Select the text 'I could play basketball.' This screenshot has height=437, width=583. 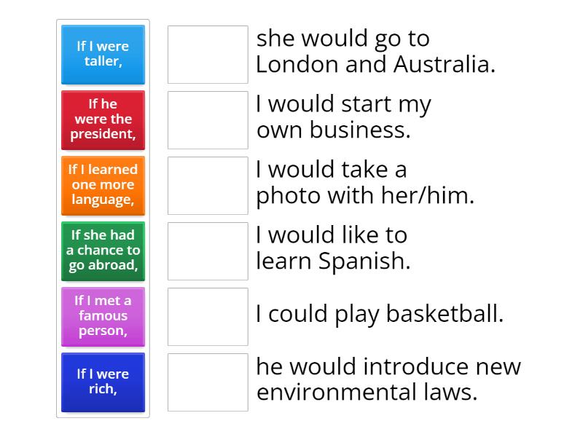[380, 314]
